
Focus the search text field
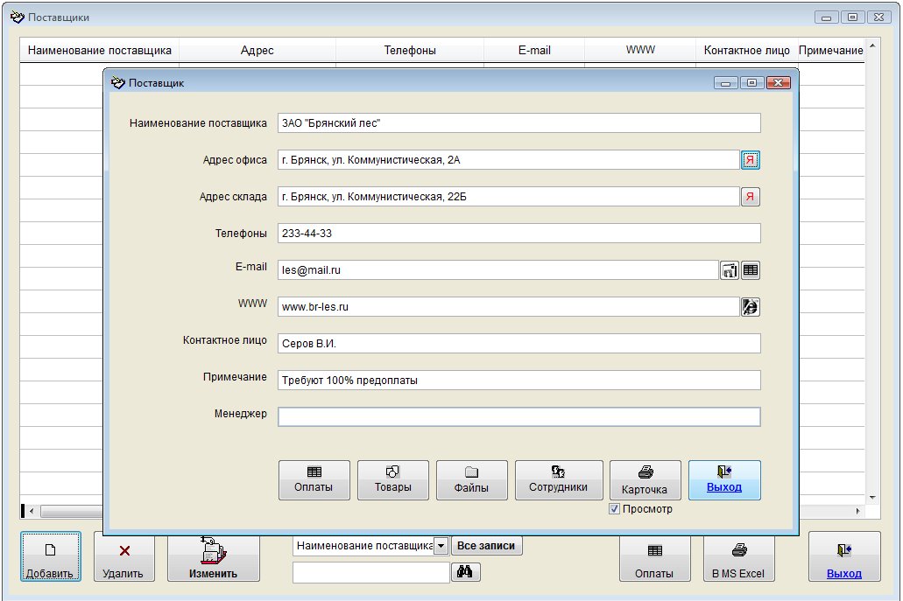tap(371, 572)
